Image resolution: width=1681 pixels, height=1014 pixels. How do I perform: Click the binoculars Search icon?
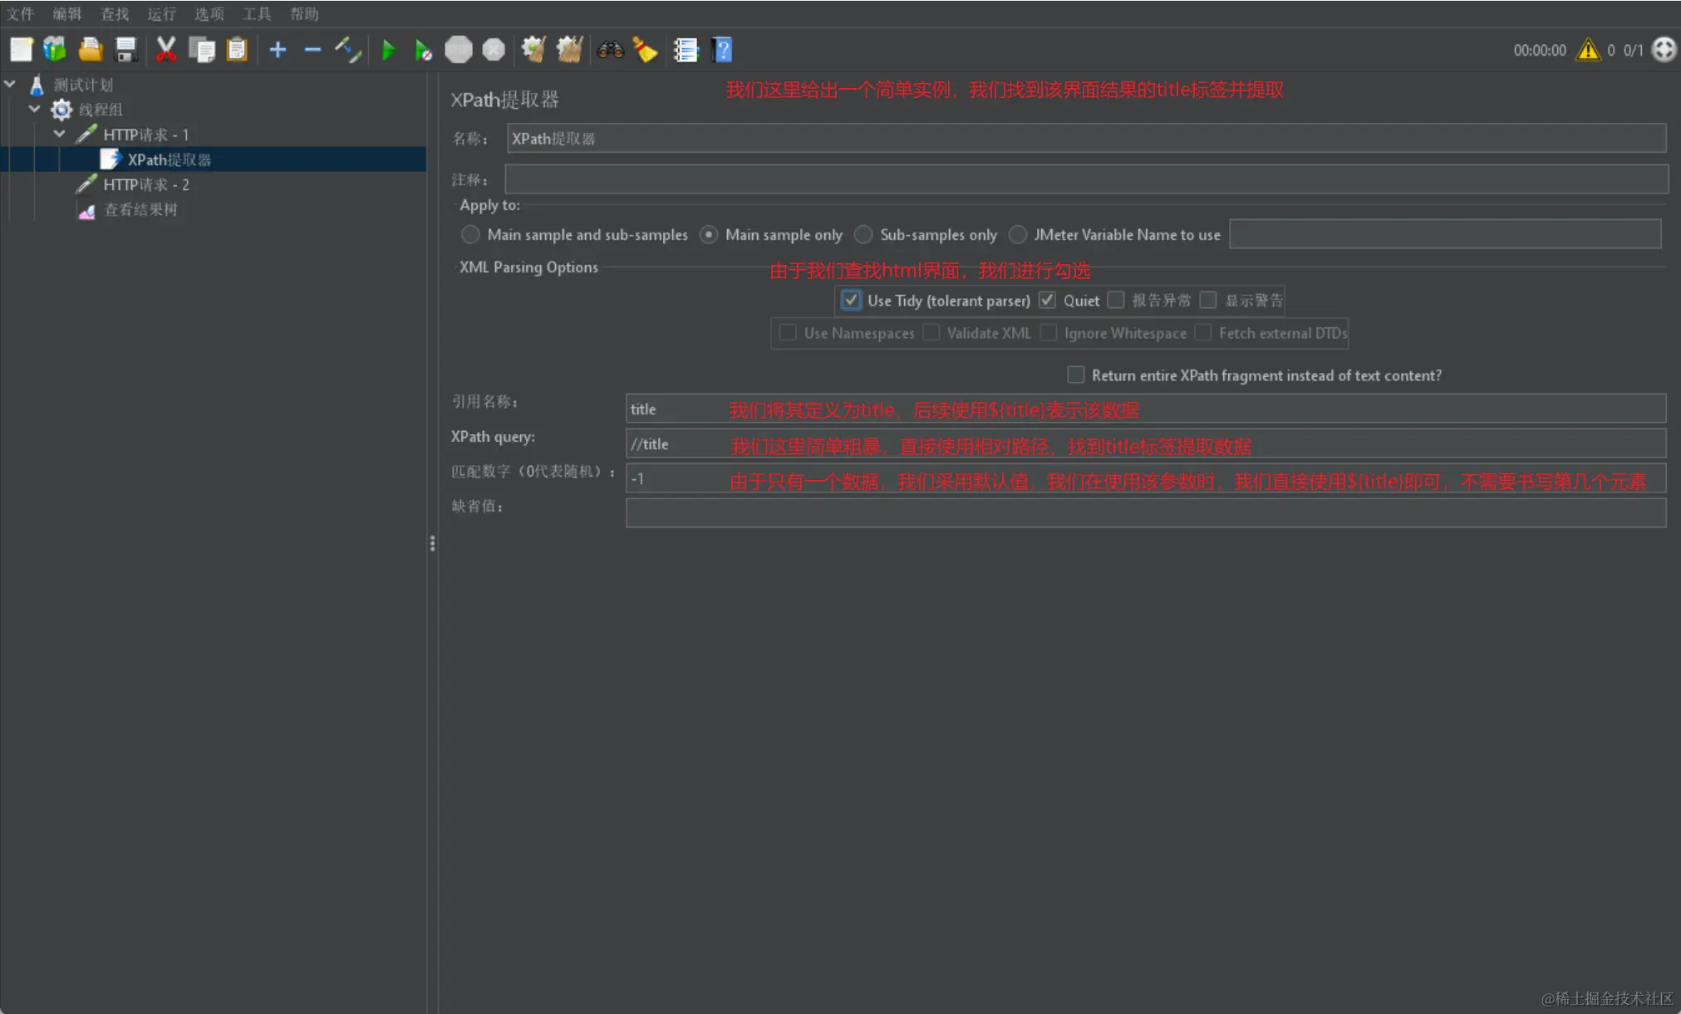pyautogui.click(x=610, y=50)
